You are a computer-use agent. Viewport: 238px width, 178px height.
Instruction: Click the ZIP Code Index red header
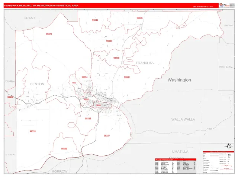pos(176,159)
